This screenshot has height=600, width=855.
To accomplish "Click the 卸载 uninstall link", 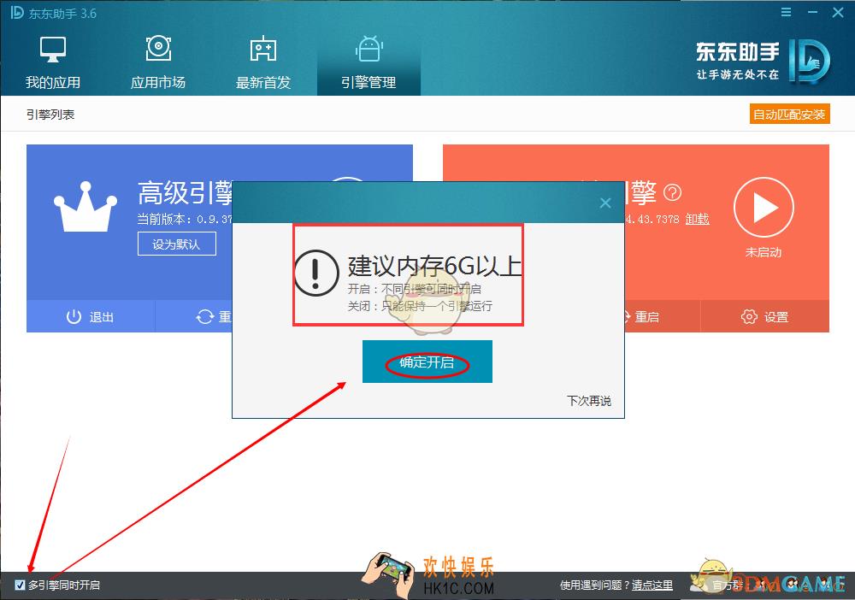I will click(698, 219).
